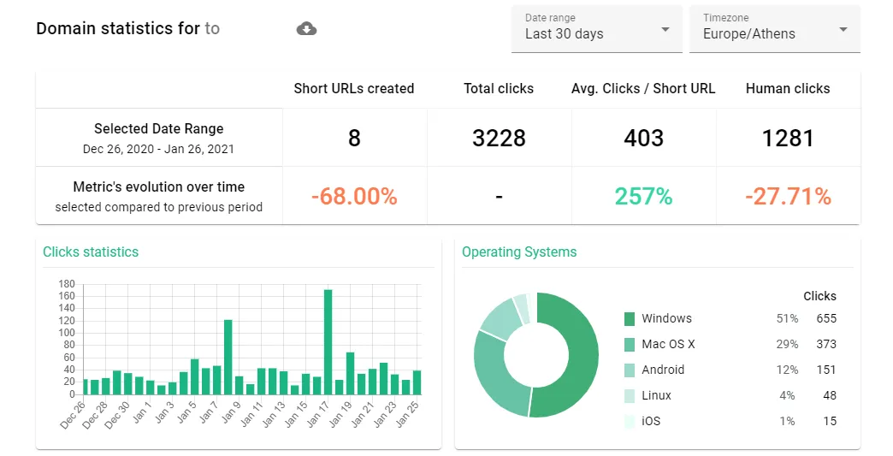Click the Windows legend color swatch
The height and width of the screenshot is (456, 893).
click(630, 319)
